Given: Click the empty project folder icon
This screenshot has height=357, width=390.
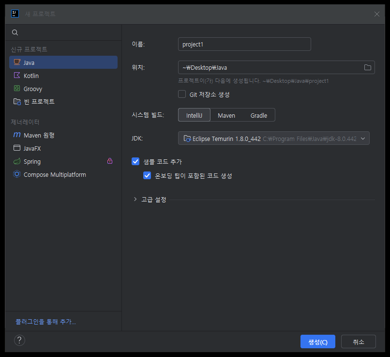Looking at the screenshot, I should pyautogui.click(x=17, y=101).
